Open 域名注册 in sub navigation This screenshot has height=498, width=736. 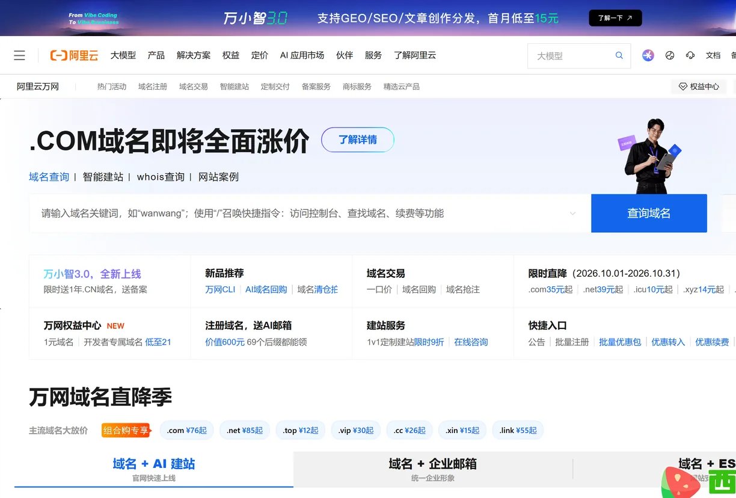[153, 87]
